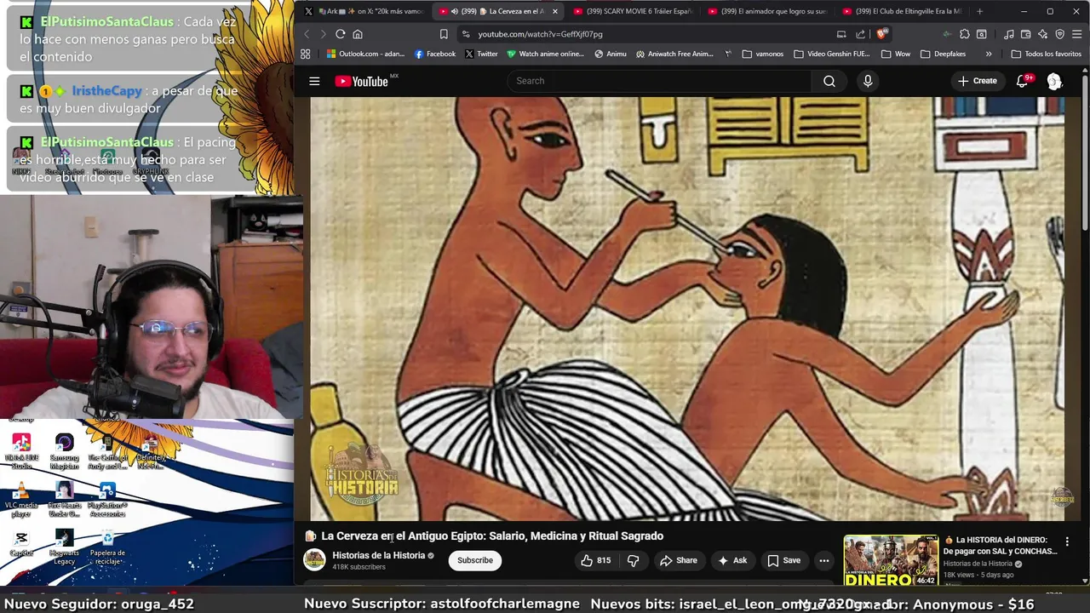Viewport: 1090px width, 613px height.
Task: Close the La Cerveza en el Antiguo tab
Action: pos(555,11)
